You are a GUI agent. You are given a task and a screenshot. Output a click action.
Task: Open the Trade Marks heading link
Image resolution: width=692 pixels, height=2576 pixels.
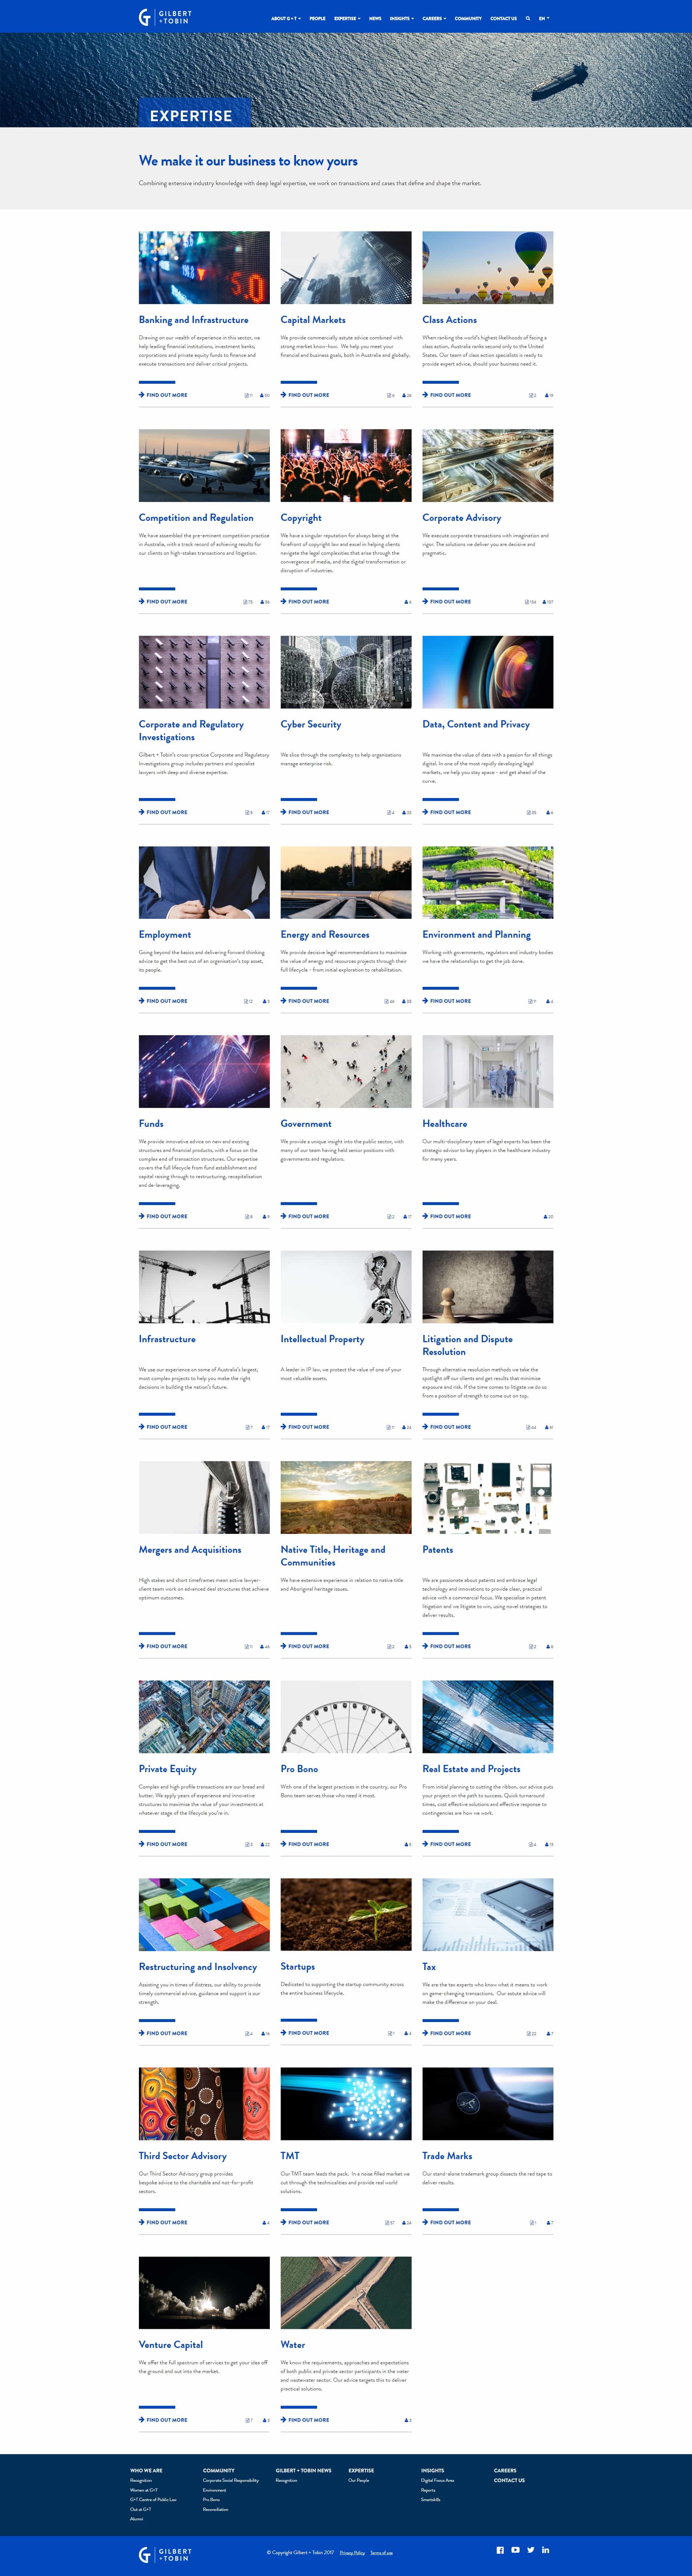(x=447, y=2156)
